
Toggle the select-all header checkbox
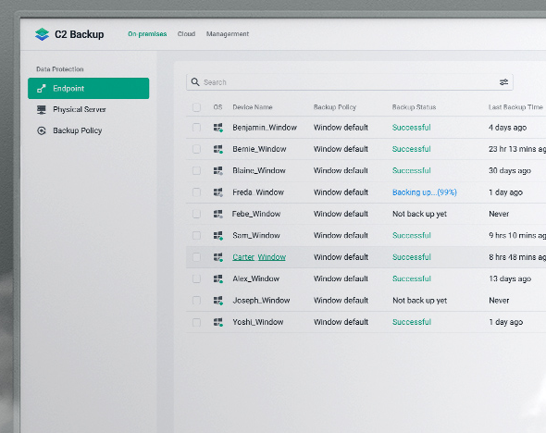196,107
